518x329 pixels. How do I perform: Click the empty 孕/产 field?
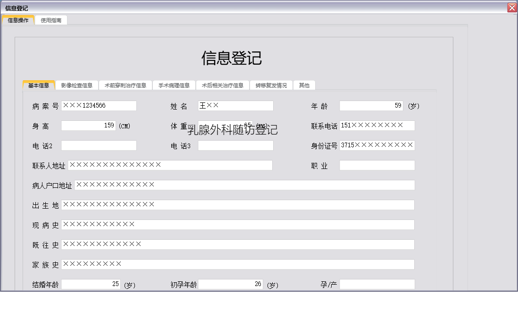click(x=376, y=284)
